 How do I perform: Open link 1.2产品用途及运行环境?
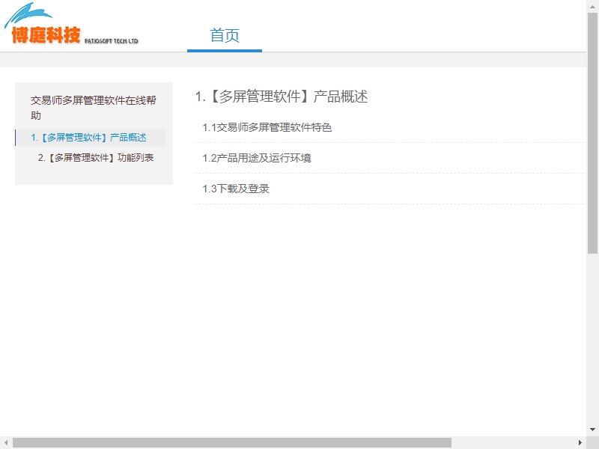click(x=256, y=158)
